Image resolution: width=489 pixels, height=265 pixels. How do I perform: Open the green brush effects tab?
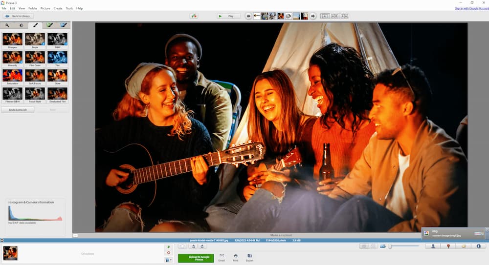click(x=49, y=25)
